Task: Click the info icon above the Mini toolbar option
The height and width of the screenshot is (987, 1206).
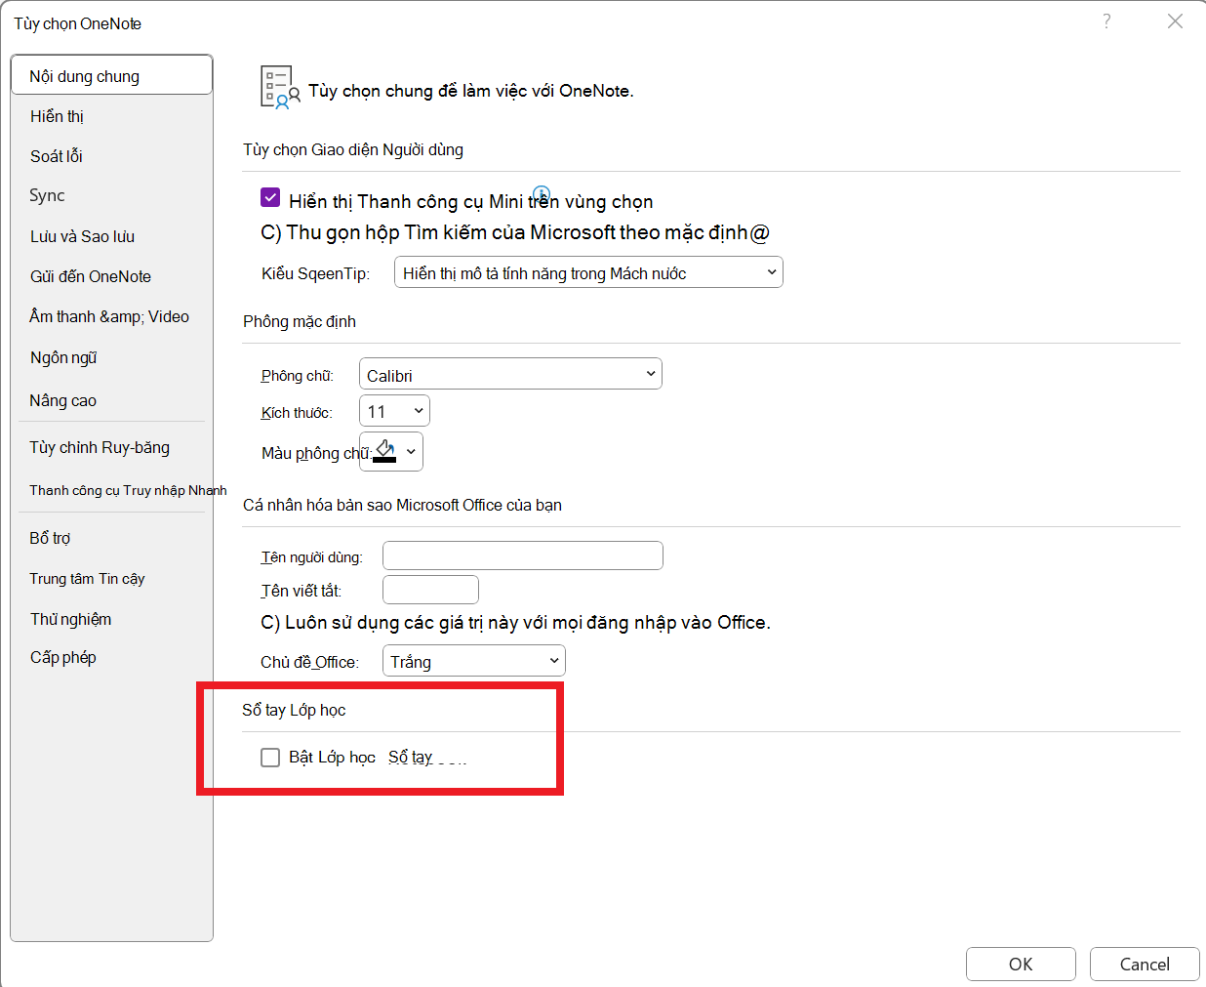Action: coord(542,194)
